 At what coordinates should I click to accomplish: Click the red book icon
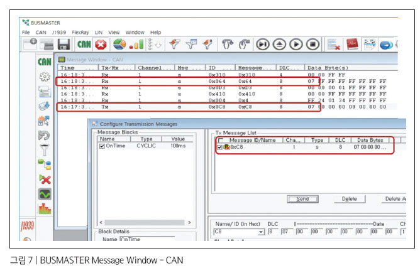pyautogui.click(x=352, y=44)
